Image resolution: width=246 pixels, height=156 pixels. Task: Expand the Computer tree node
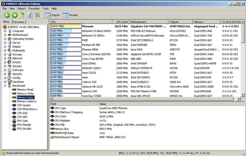pos(5,31)
